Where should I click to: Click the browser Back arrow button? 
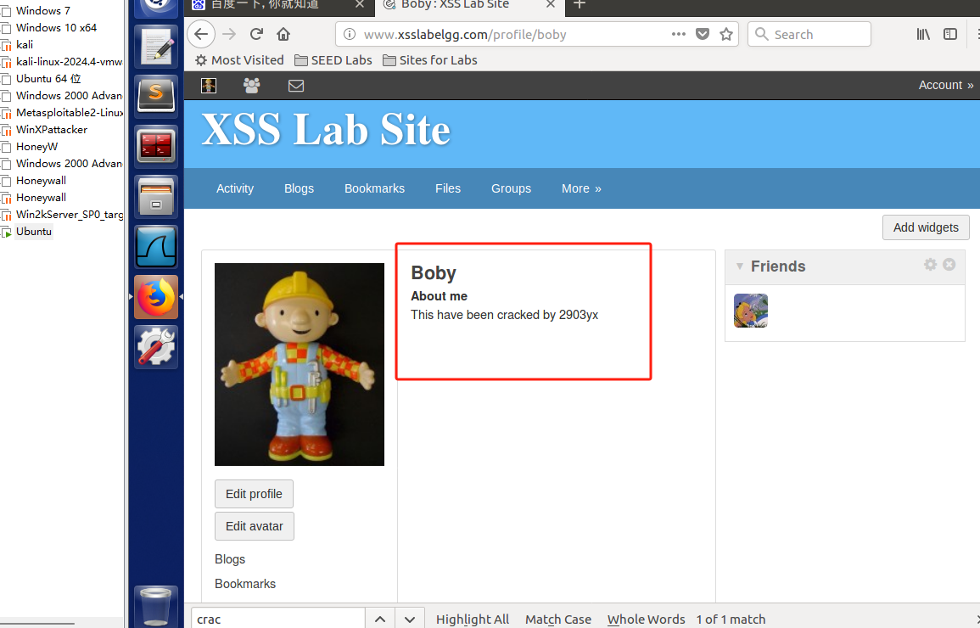pos(200,34)
